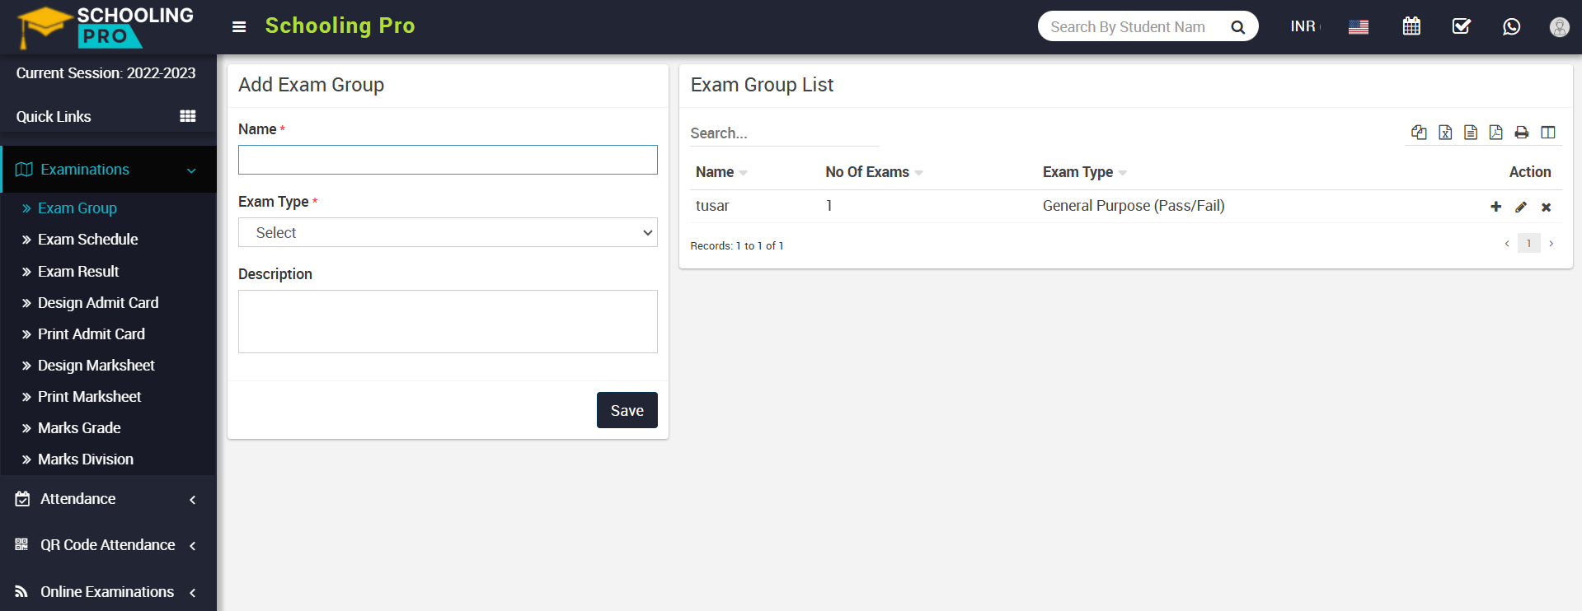Click 'Records: 1 to 1 of 1' text
The height and width of the screenshot is (611, 1582).
(x=737, y=246)
